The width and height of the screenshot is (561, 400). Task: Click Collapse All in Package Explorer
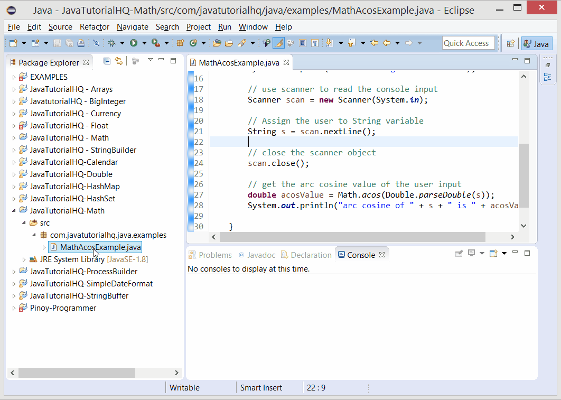[x=107, y=61]
